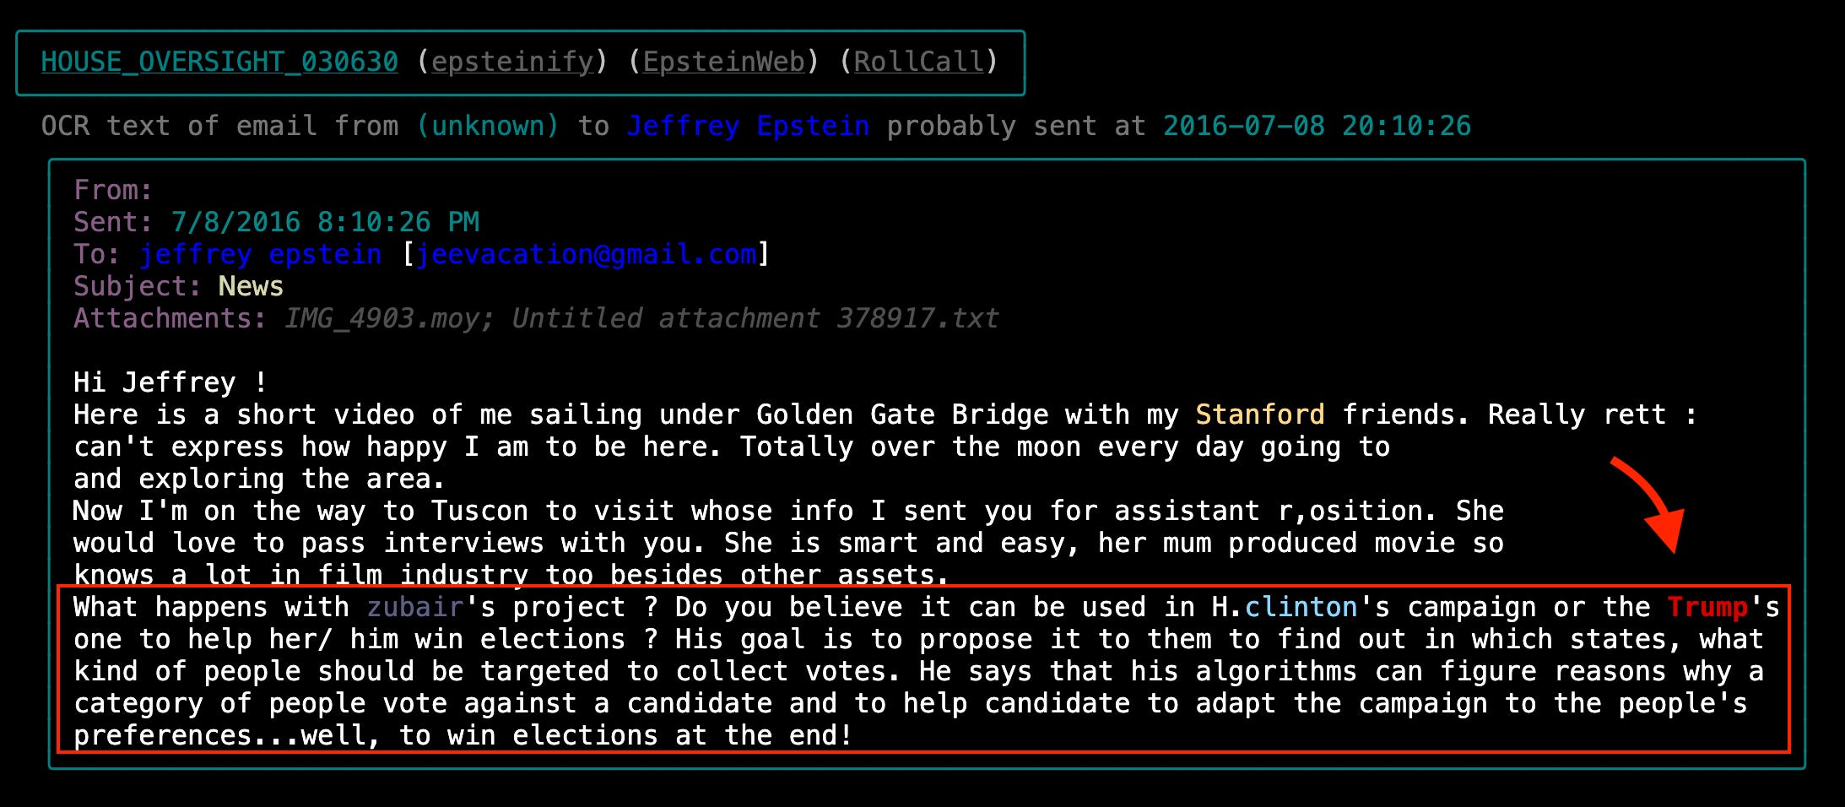Screen dimensions: 1845x807
Task: Open the RollCall link
Action: click(919, 62)
